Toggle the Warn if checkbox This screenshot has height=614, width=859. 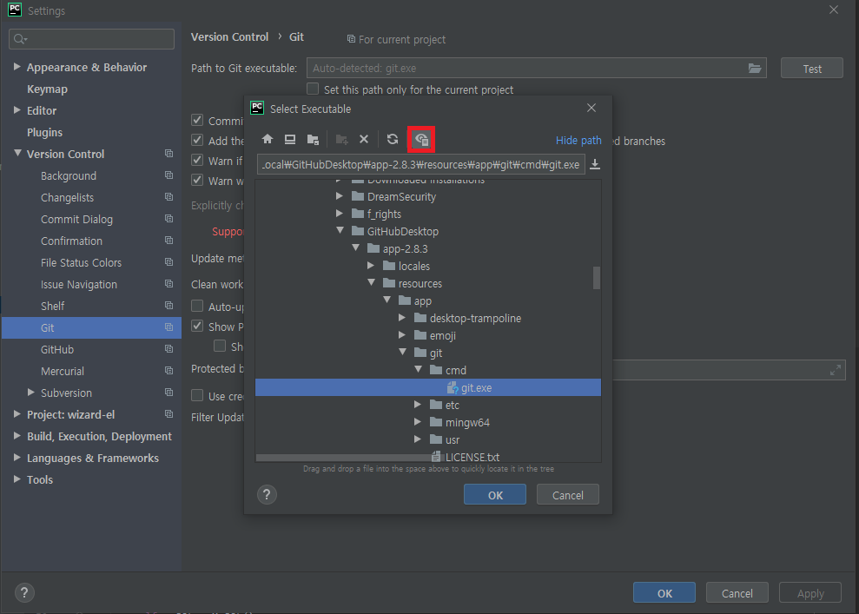197,160
